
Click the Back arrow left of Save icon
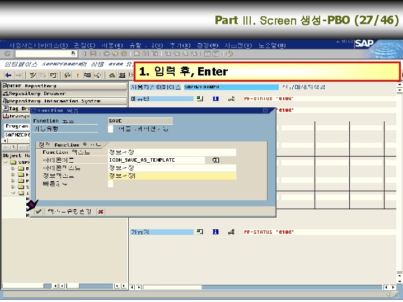click(x=85, y=54)
